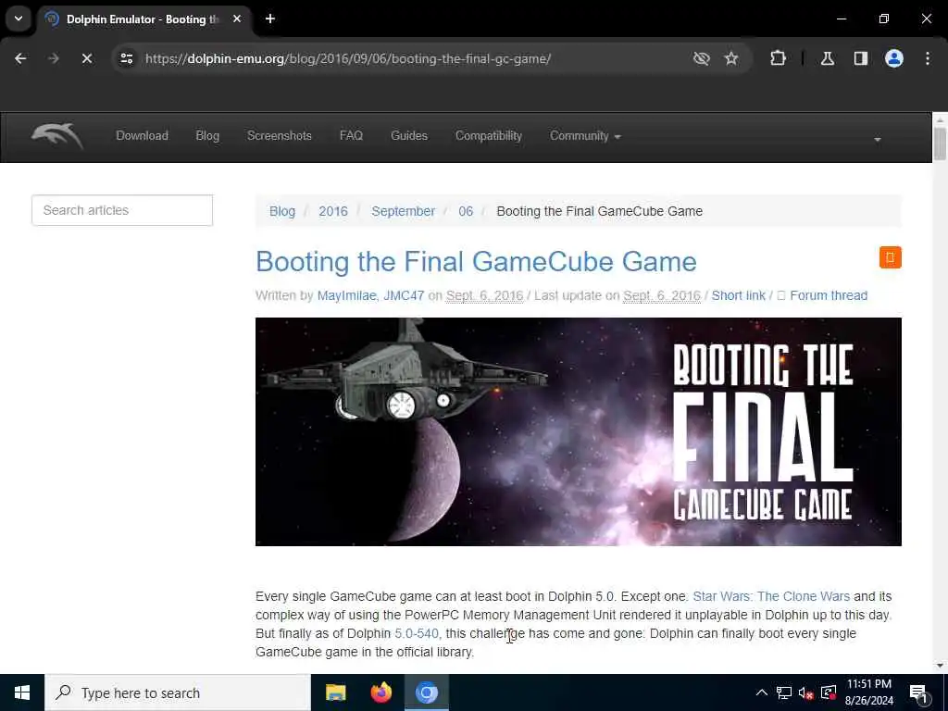Open the notification center icon

pos(918,692)
